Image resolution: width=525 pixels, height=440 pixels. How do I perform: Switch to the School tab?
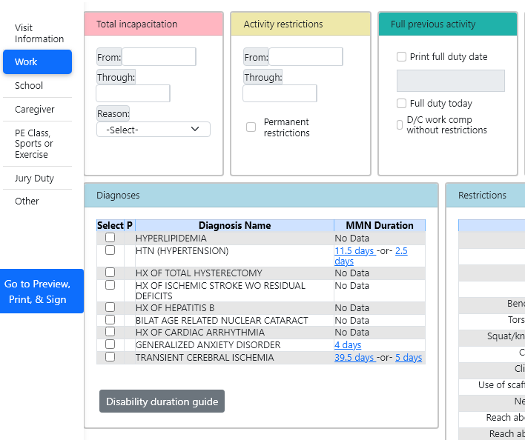click(29, 86)
